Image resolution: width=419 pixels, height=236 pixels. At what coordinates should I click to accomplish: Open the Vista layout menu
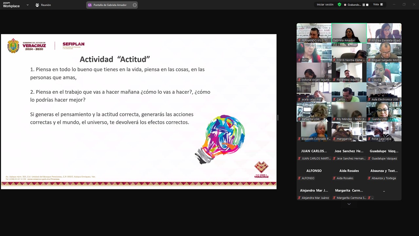tap(378, 5)
